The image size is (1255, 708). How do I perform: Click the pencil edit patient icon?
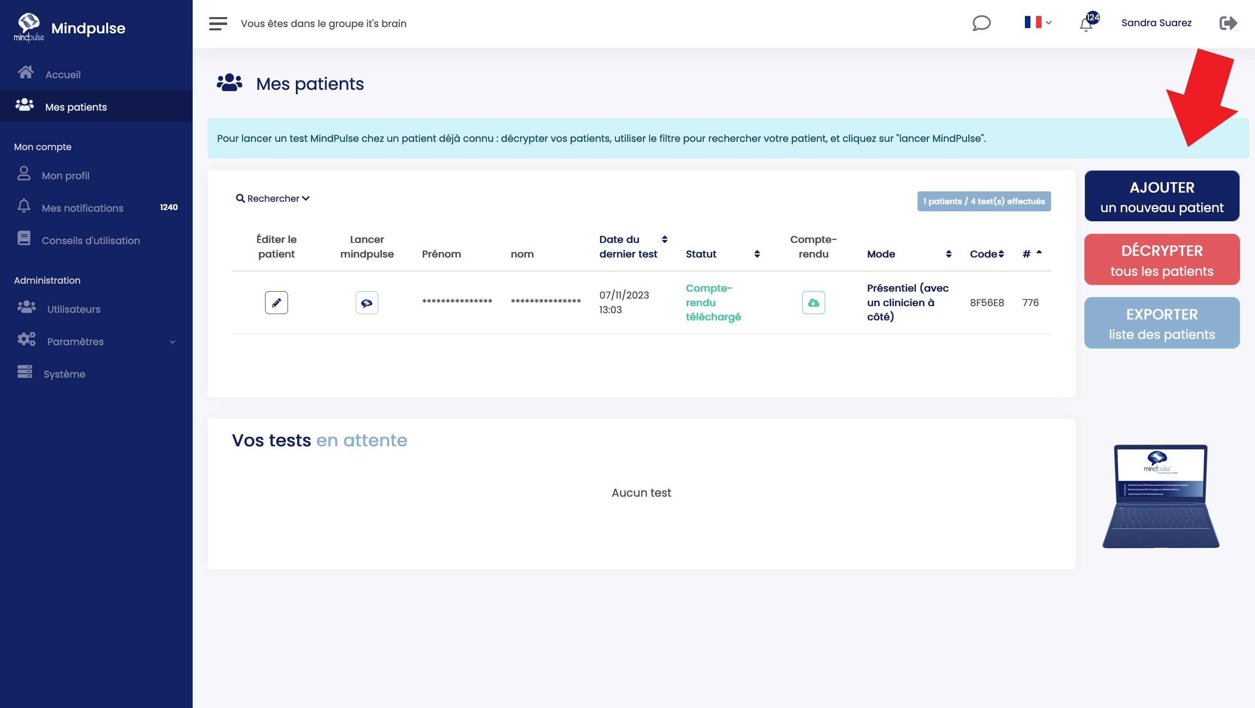(276, 302)
